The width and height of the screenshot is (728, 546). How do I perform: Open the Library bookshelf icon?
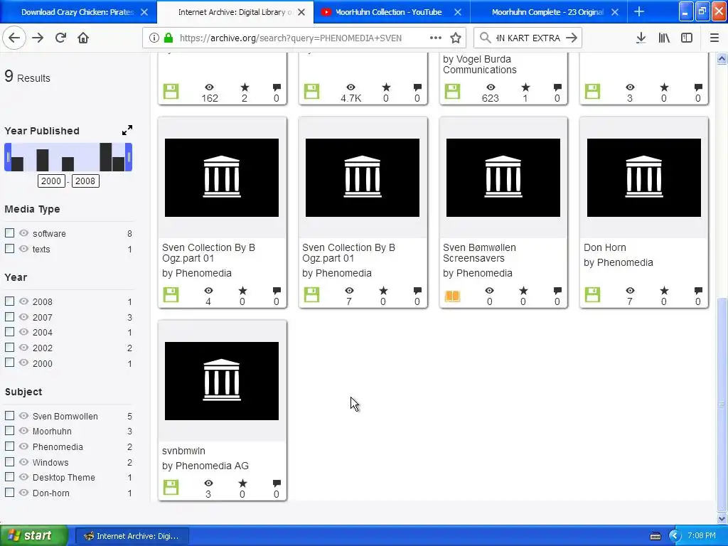click(664, 38)
